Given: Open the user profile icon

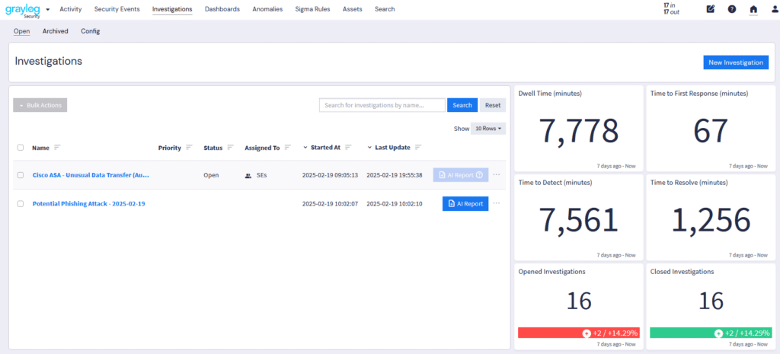Looking at the screenshot, I should point(775,9).
